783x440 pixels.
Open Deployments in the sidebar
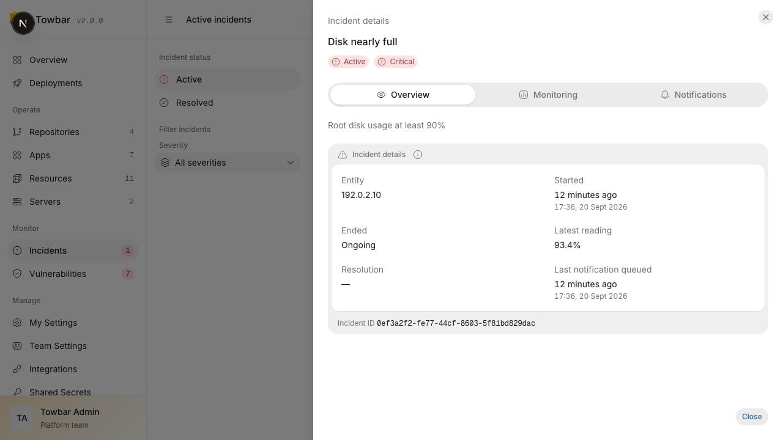click(x=73, y=83)
